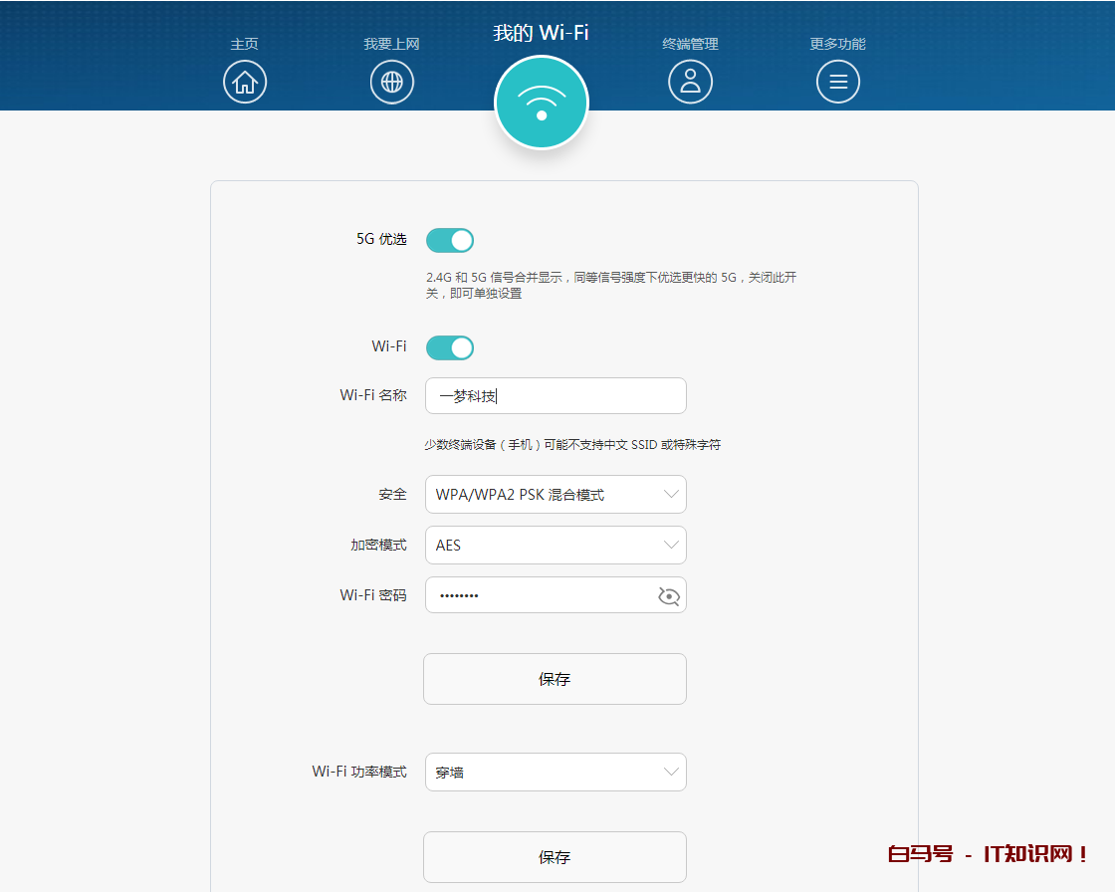Open the 更多功能 menu icon
The image size is (1115, 892).
point(838,82)
